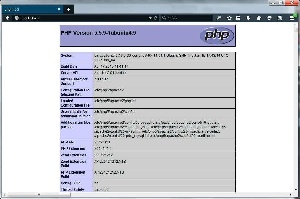Click the API220121212,NTS value
This screenshot has width=300, height=199.
point(110,162)
